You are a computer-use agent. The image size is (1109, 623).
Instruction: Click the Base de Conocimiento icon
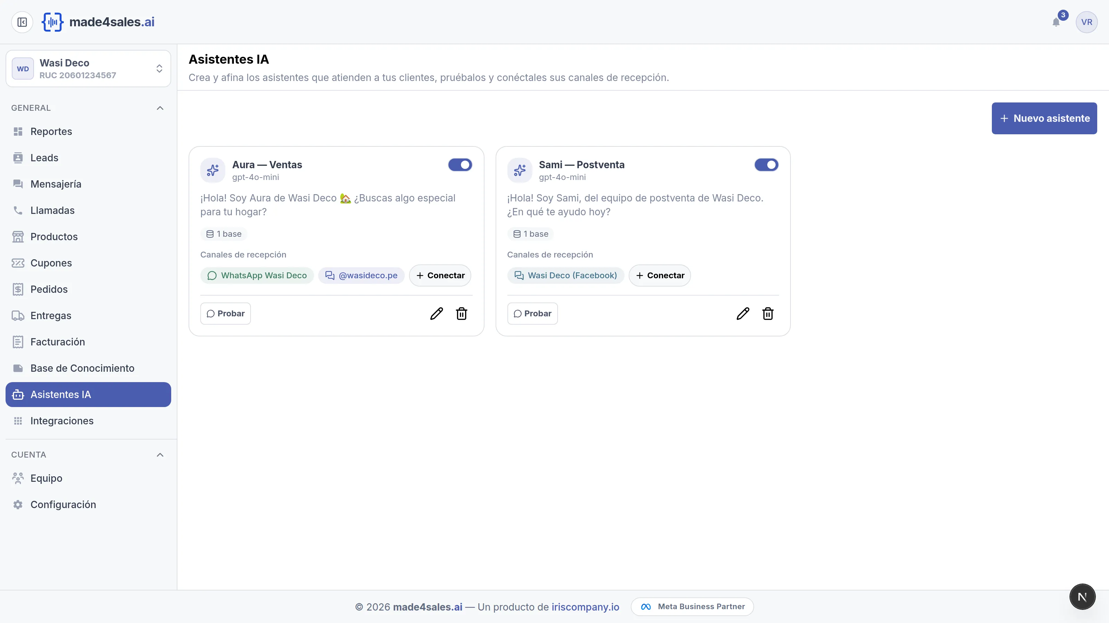pyautogui.click(x=18, y=368)
